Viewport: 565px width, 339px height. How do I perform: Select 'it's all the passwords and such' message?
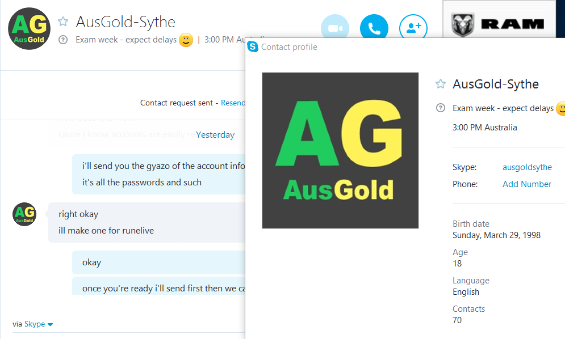[x=141, y=183]
